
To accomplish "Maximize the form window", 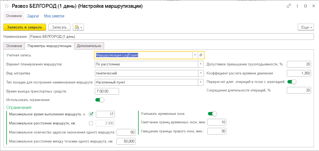I will (x=305, y=6).
